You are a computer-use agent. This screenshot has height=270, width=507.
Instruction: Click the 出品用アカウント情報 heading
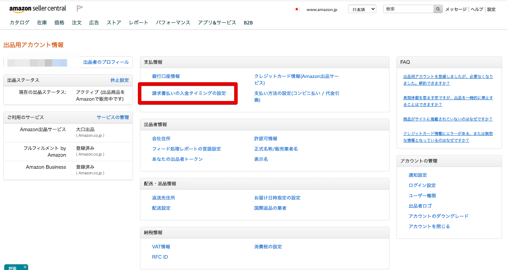coord(33,45)
